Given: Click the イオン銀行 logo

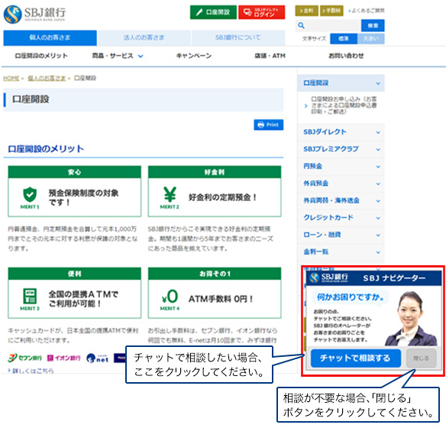Looking at the screenshot, I should pyautogui.click(x=63, y=358).
